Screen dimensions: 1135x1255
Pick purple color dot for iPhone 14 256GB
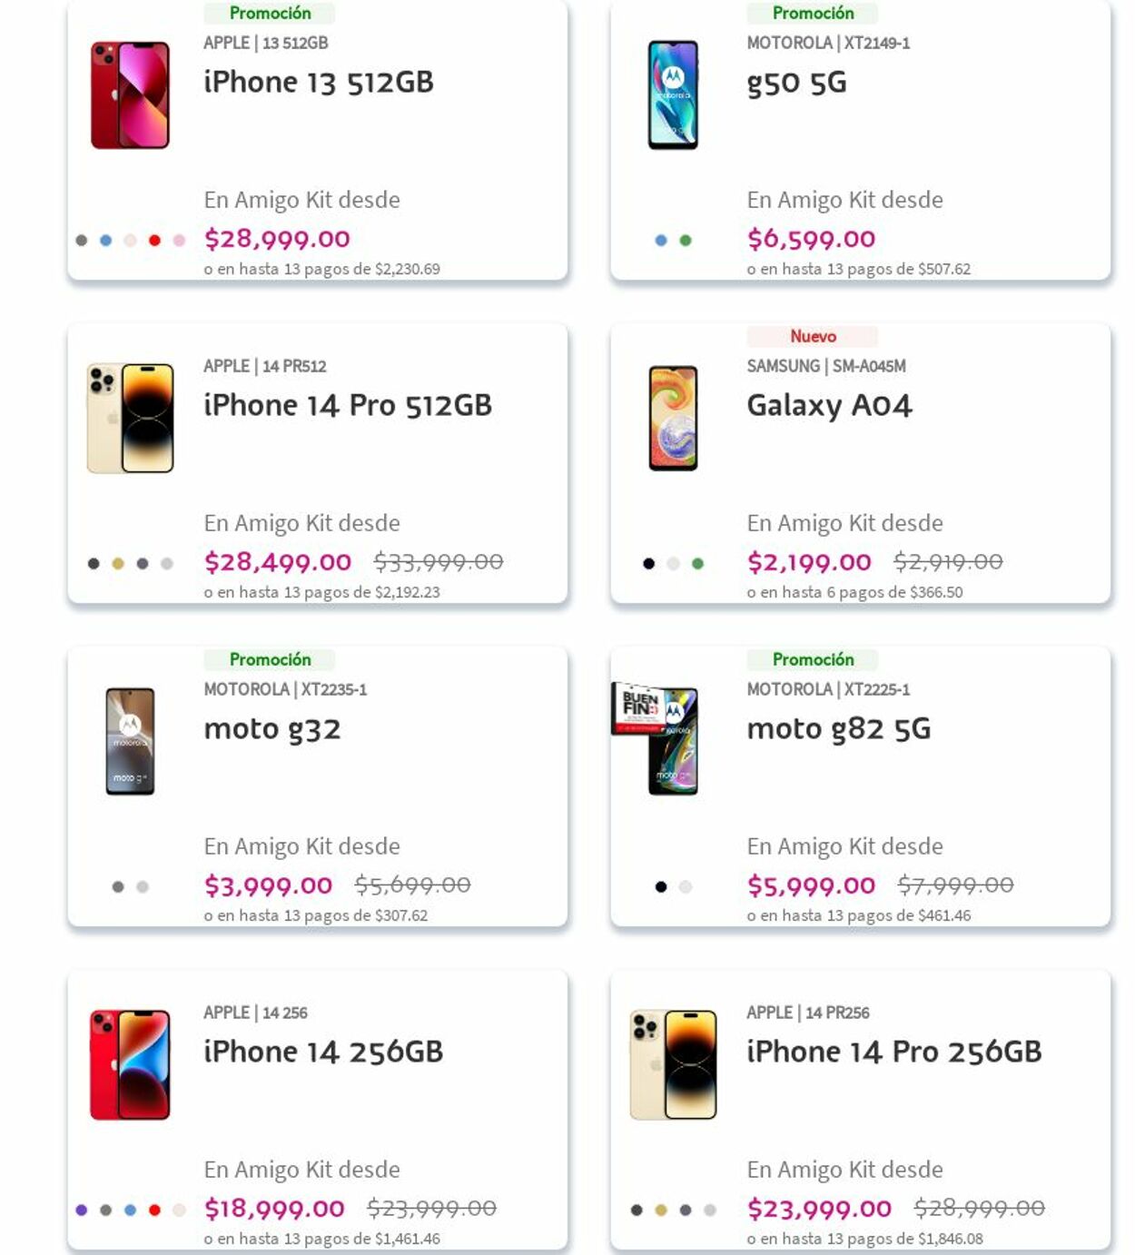[x=82, y=1211]
